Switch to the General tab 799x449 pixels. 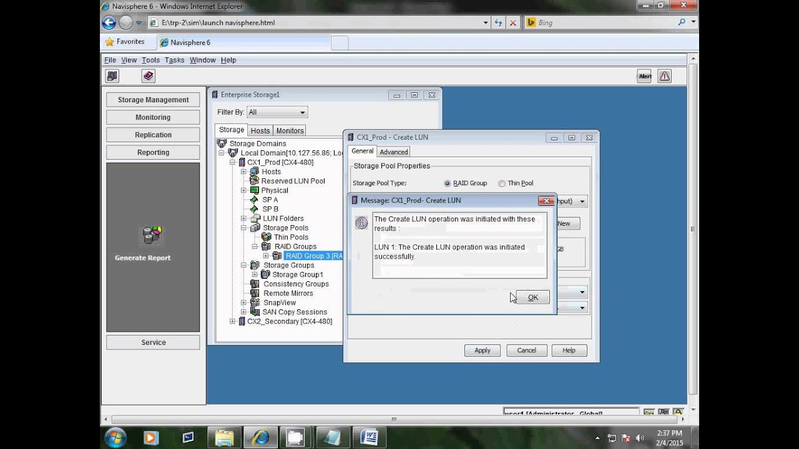point(362,151)
